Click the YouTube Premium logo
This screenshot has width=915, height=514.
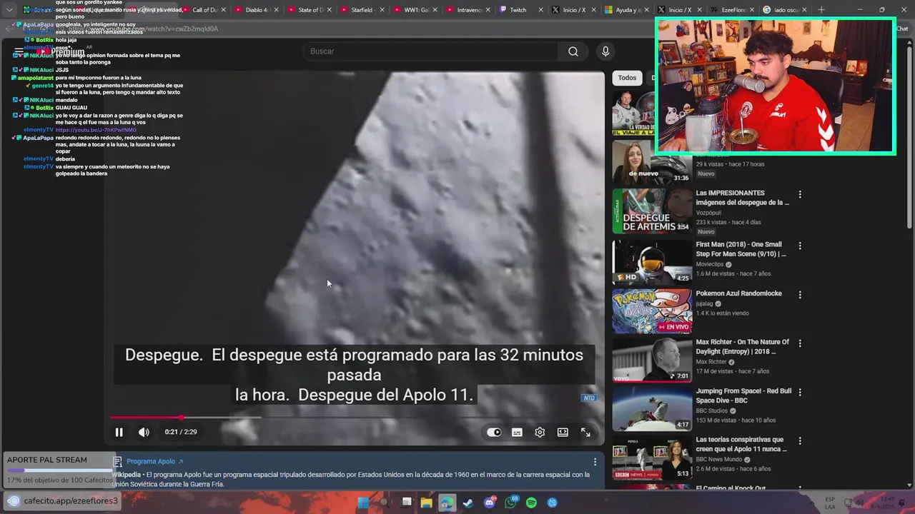(x=62, y=51)
